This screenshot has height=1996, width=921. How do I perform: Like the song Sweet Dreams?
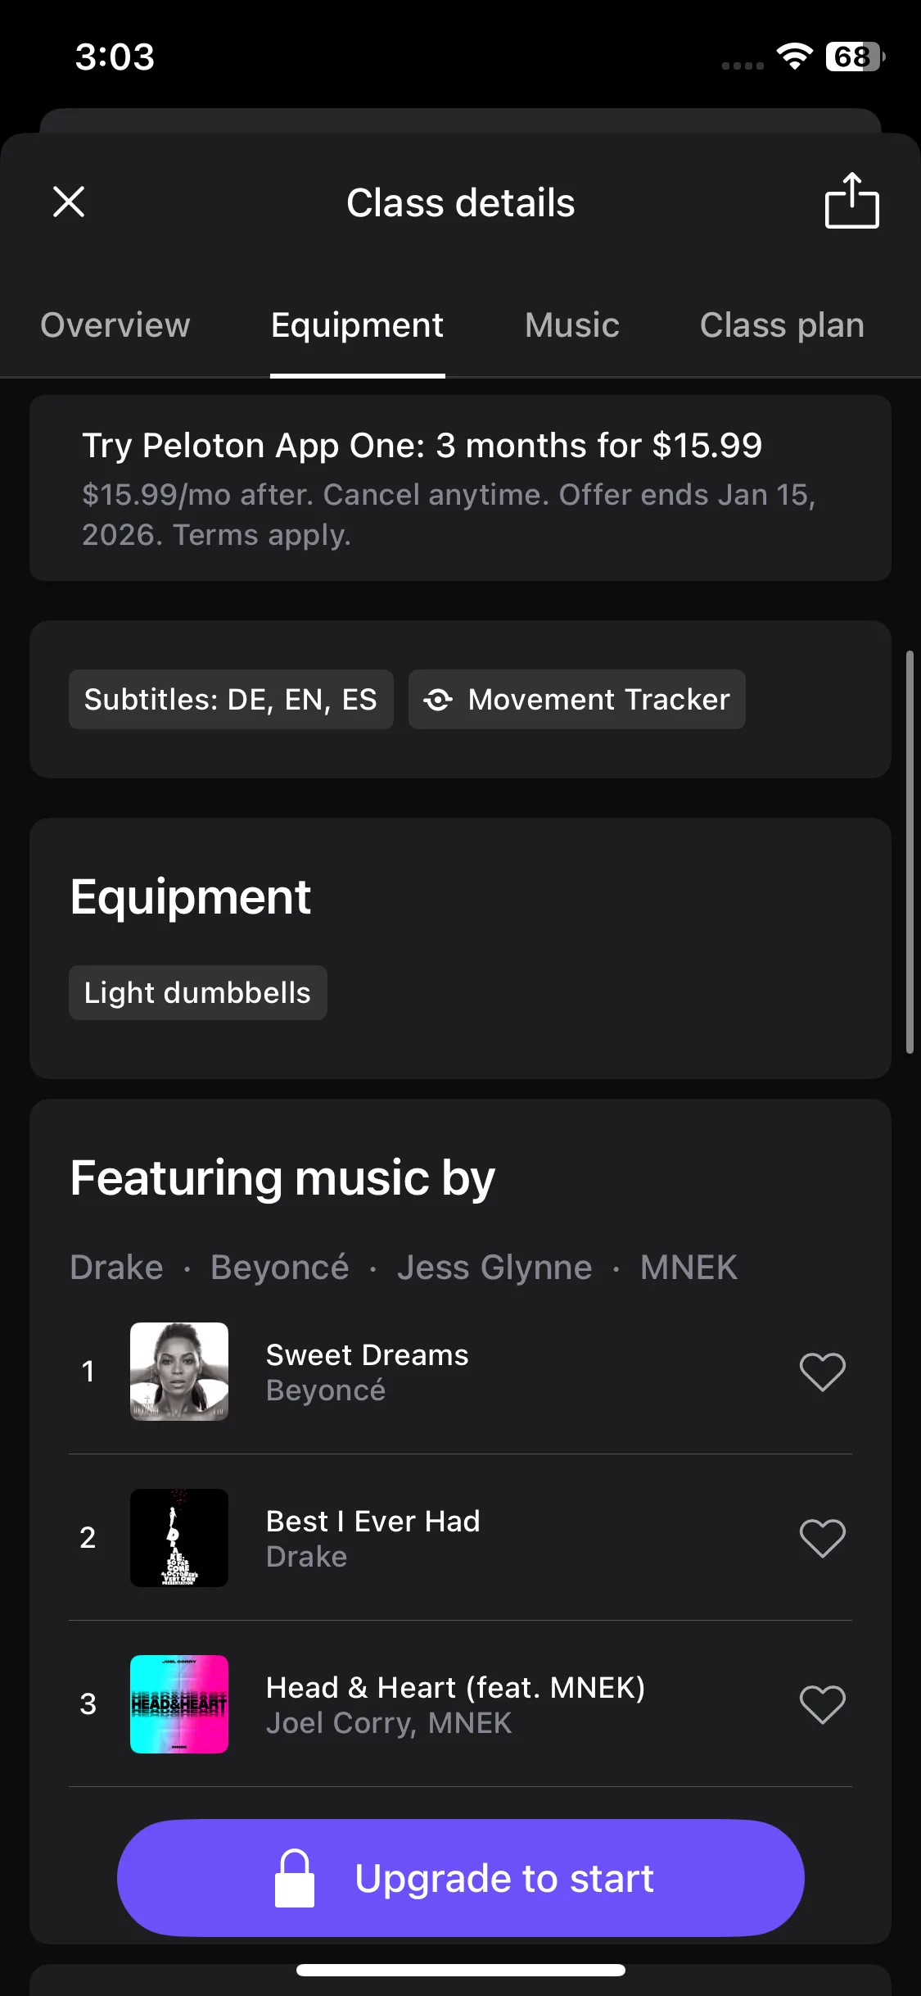click(822, 1372)
